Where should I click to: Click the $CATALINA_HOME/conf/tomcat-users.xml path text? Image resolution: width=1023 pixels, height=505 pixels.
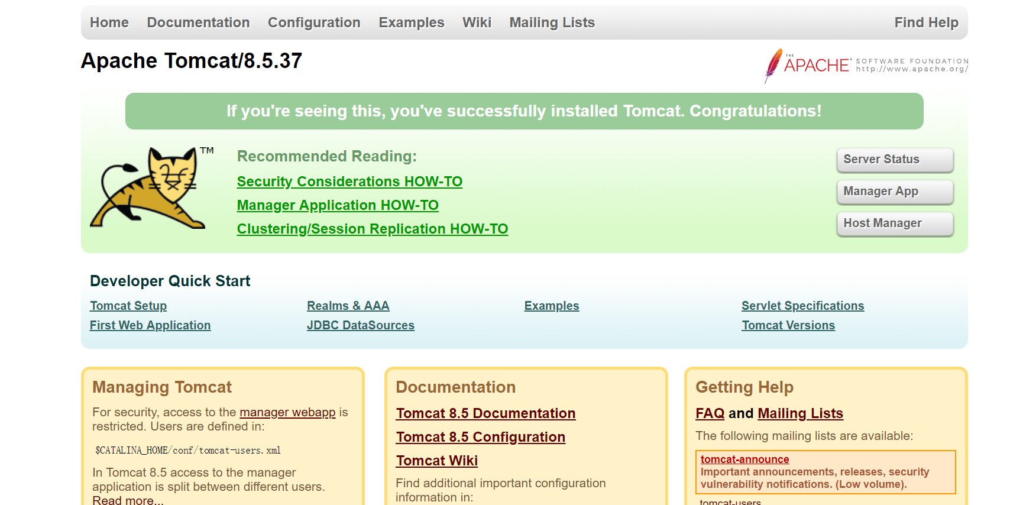[188, 451]
